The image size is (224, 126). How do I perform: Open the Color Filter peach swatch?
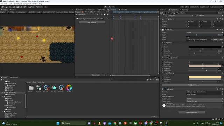coord(205,66)
